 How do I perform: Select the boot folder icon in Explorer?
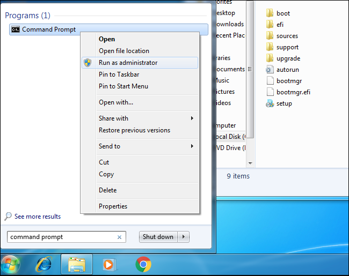pos(270,13)
